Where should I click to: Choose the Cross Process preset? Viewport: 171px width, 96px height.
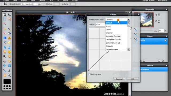tap(116, 50)
